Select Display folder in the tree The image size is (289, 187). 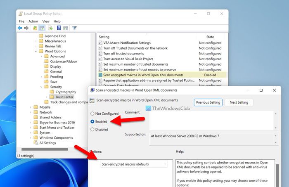click(x=55, y=66)
